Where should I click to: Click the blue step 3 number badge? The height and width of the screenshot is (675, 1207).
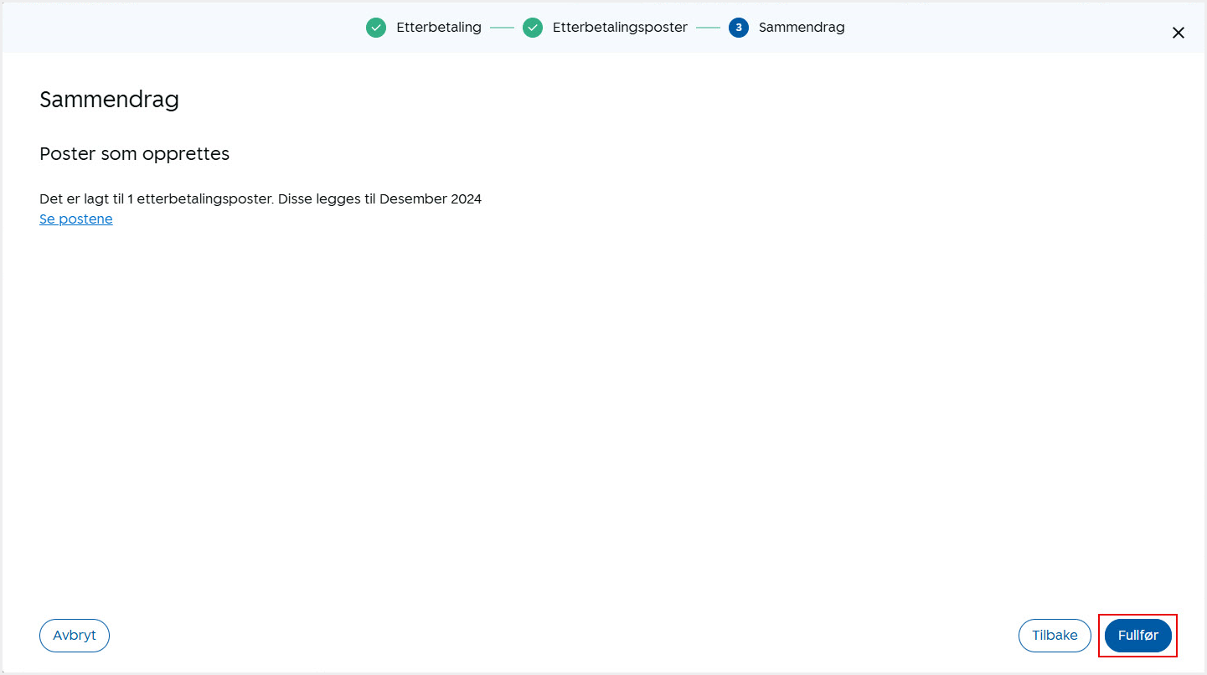[x=738, y=28]
